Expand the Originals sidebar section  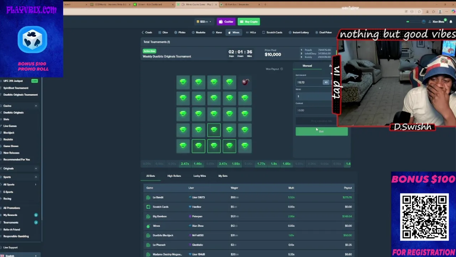36,168
